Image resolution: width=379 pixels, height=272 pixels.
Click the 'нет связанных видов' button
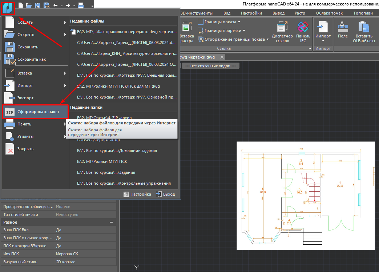[210, 66]
